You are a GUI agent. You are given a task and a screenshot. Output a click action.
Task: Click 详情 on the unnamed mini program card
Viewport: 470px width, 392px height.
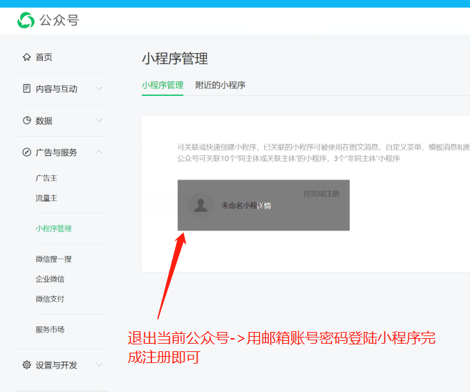(x=264, y=206)
